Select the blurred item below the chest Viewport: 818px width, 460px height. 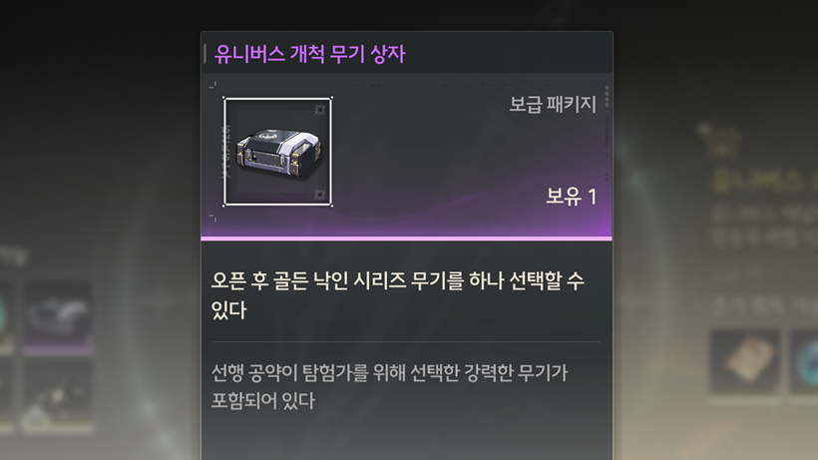[x=58, y=396]
